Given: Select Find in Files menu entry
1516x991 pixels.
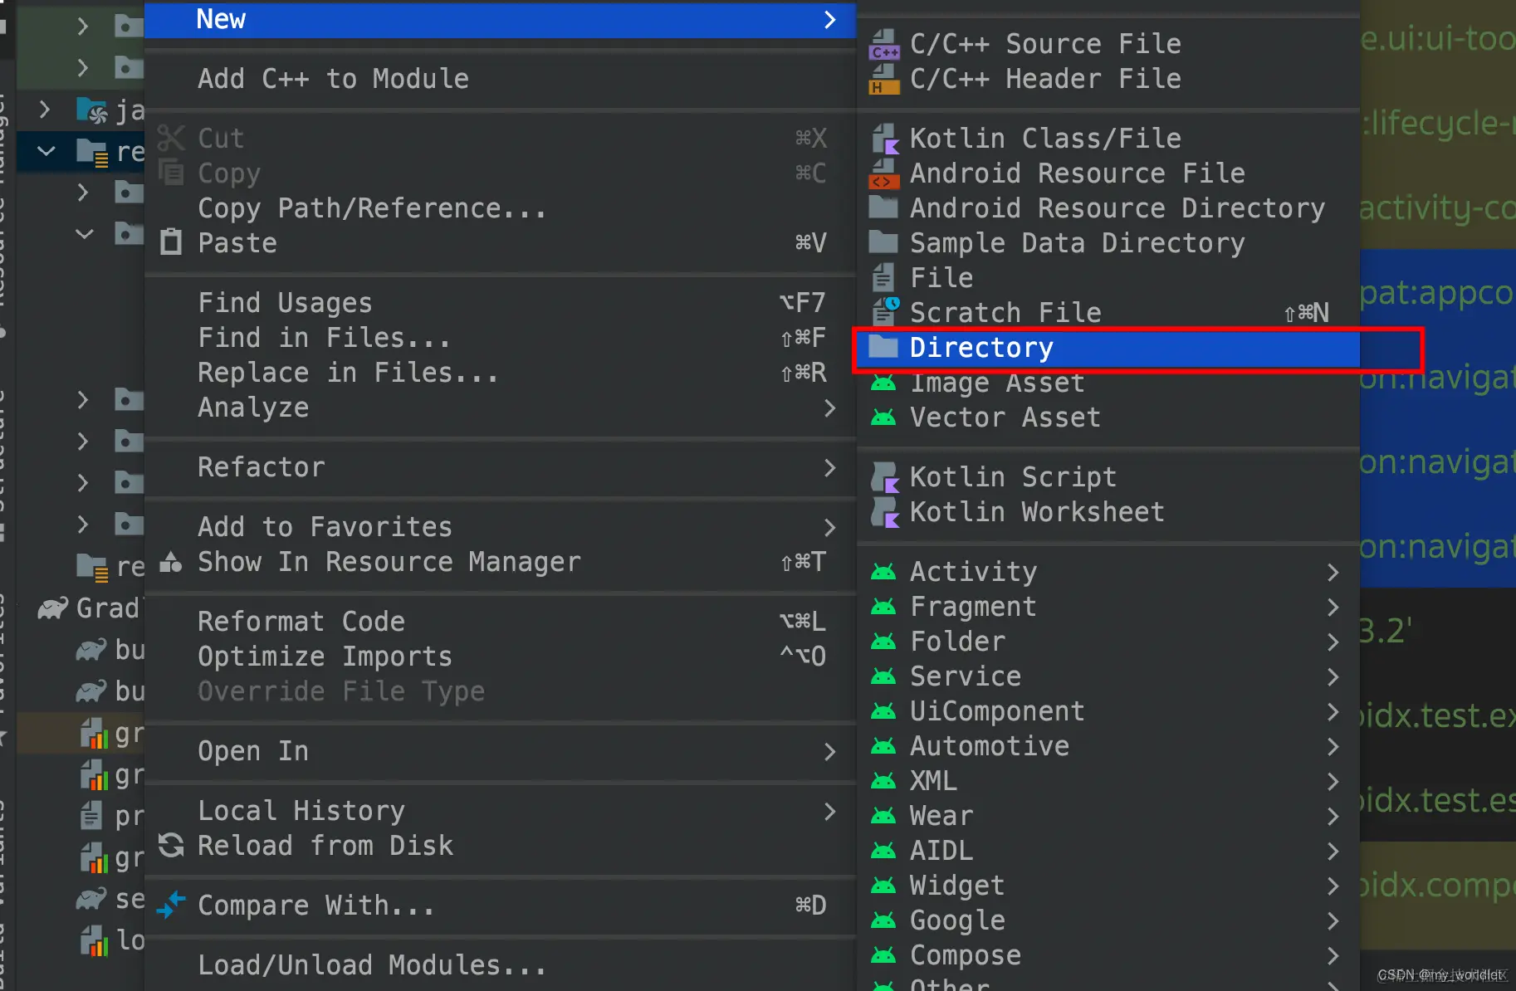Looking at the screenshot, I should pyautogui.click(x=500, y=338).
